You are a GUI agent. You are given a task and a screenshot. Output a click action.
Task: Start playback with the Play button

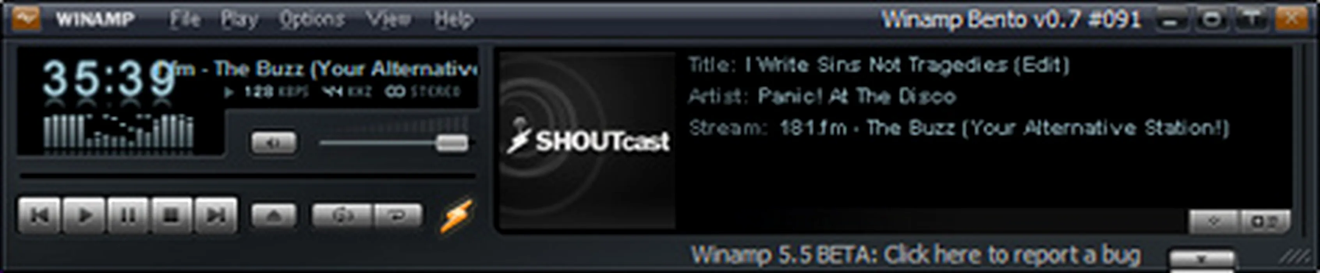(84, 215)
